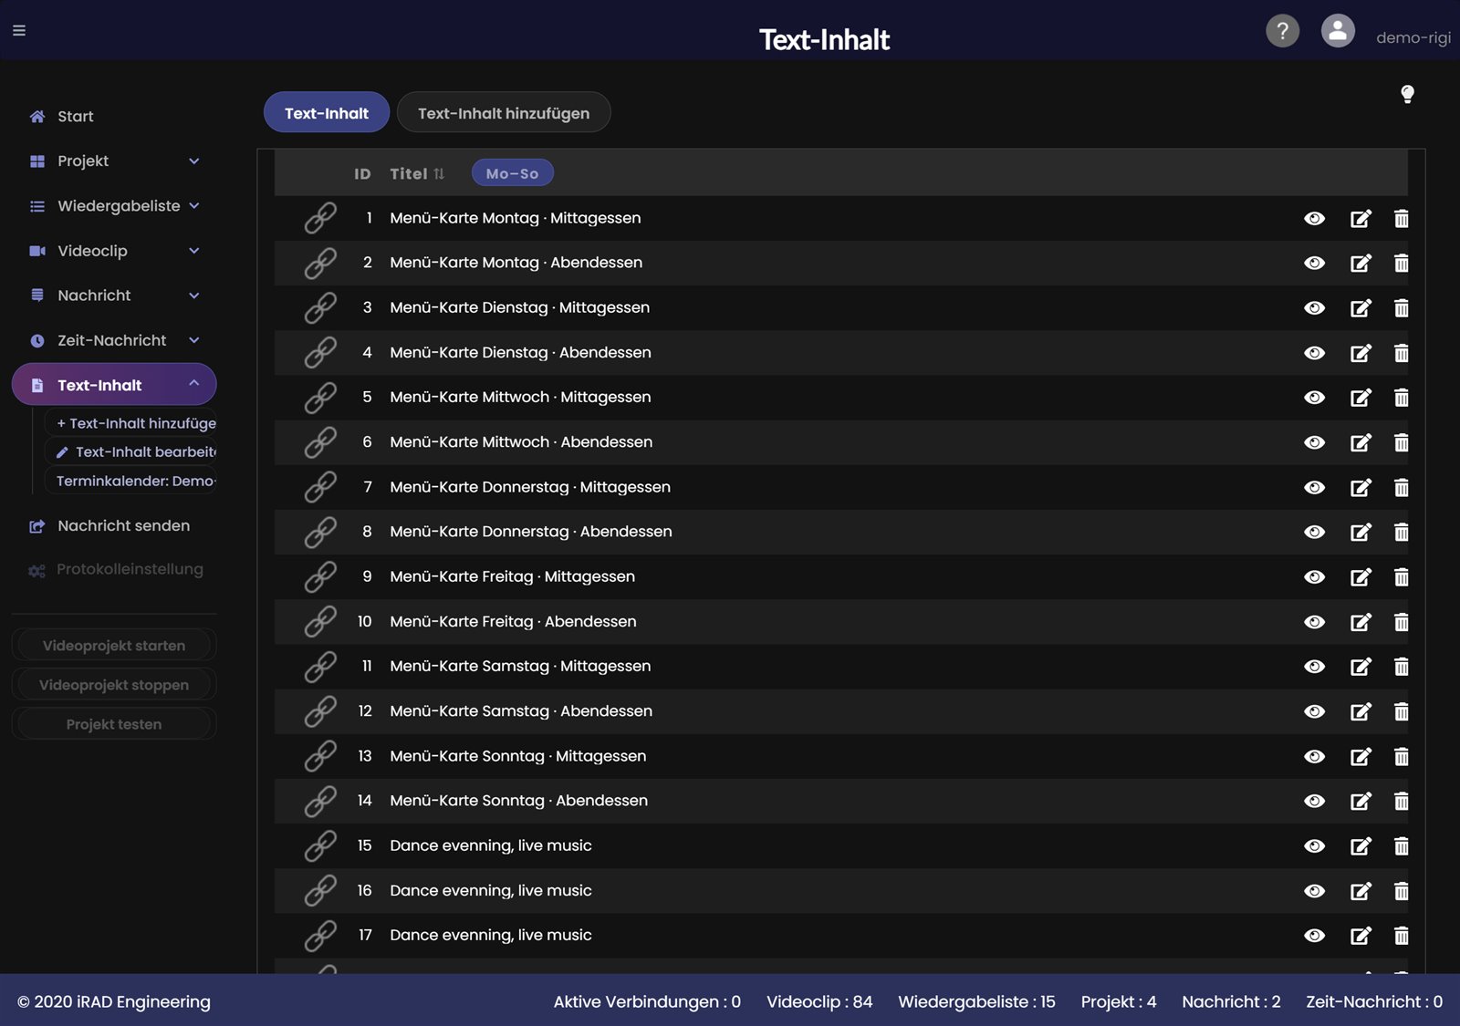Viewport: 1460px width, 1026px height.
Task: Open the help question mark icon
Action: pyautogui.click(x=1282, y=31)
